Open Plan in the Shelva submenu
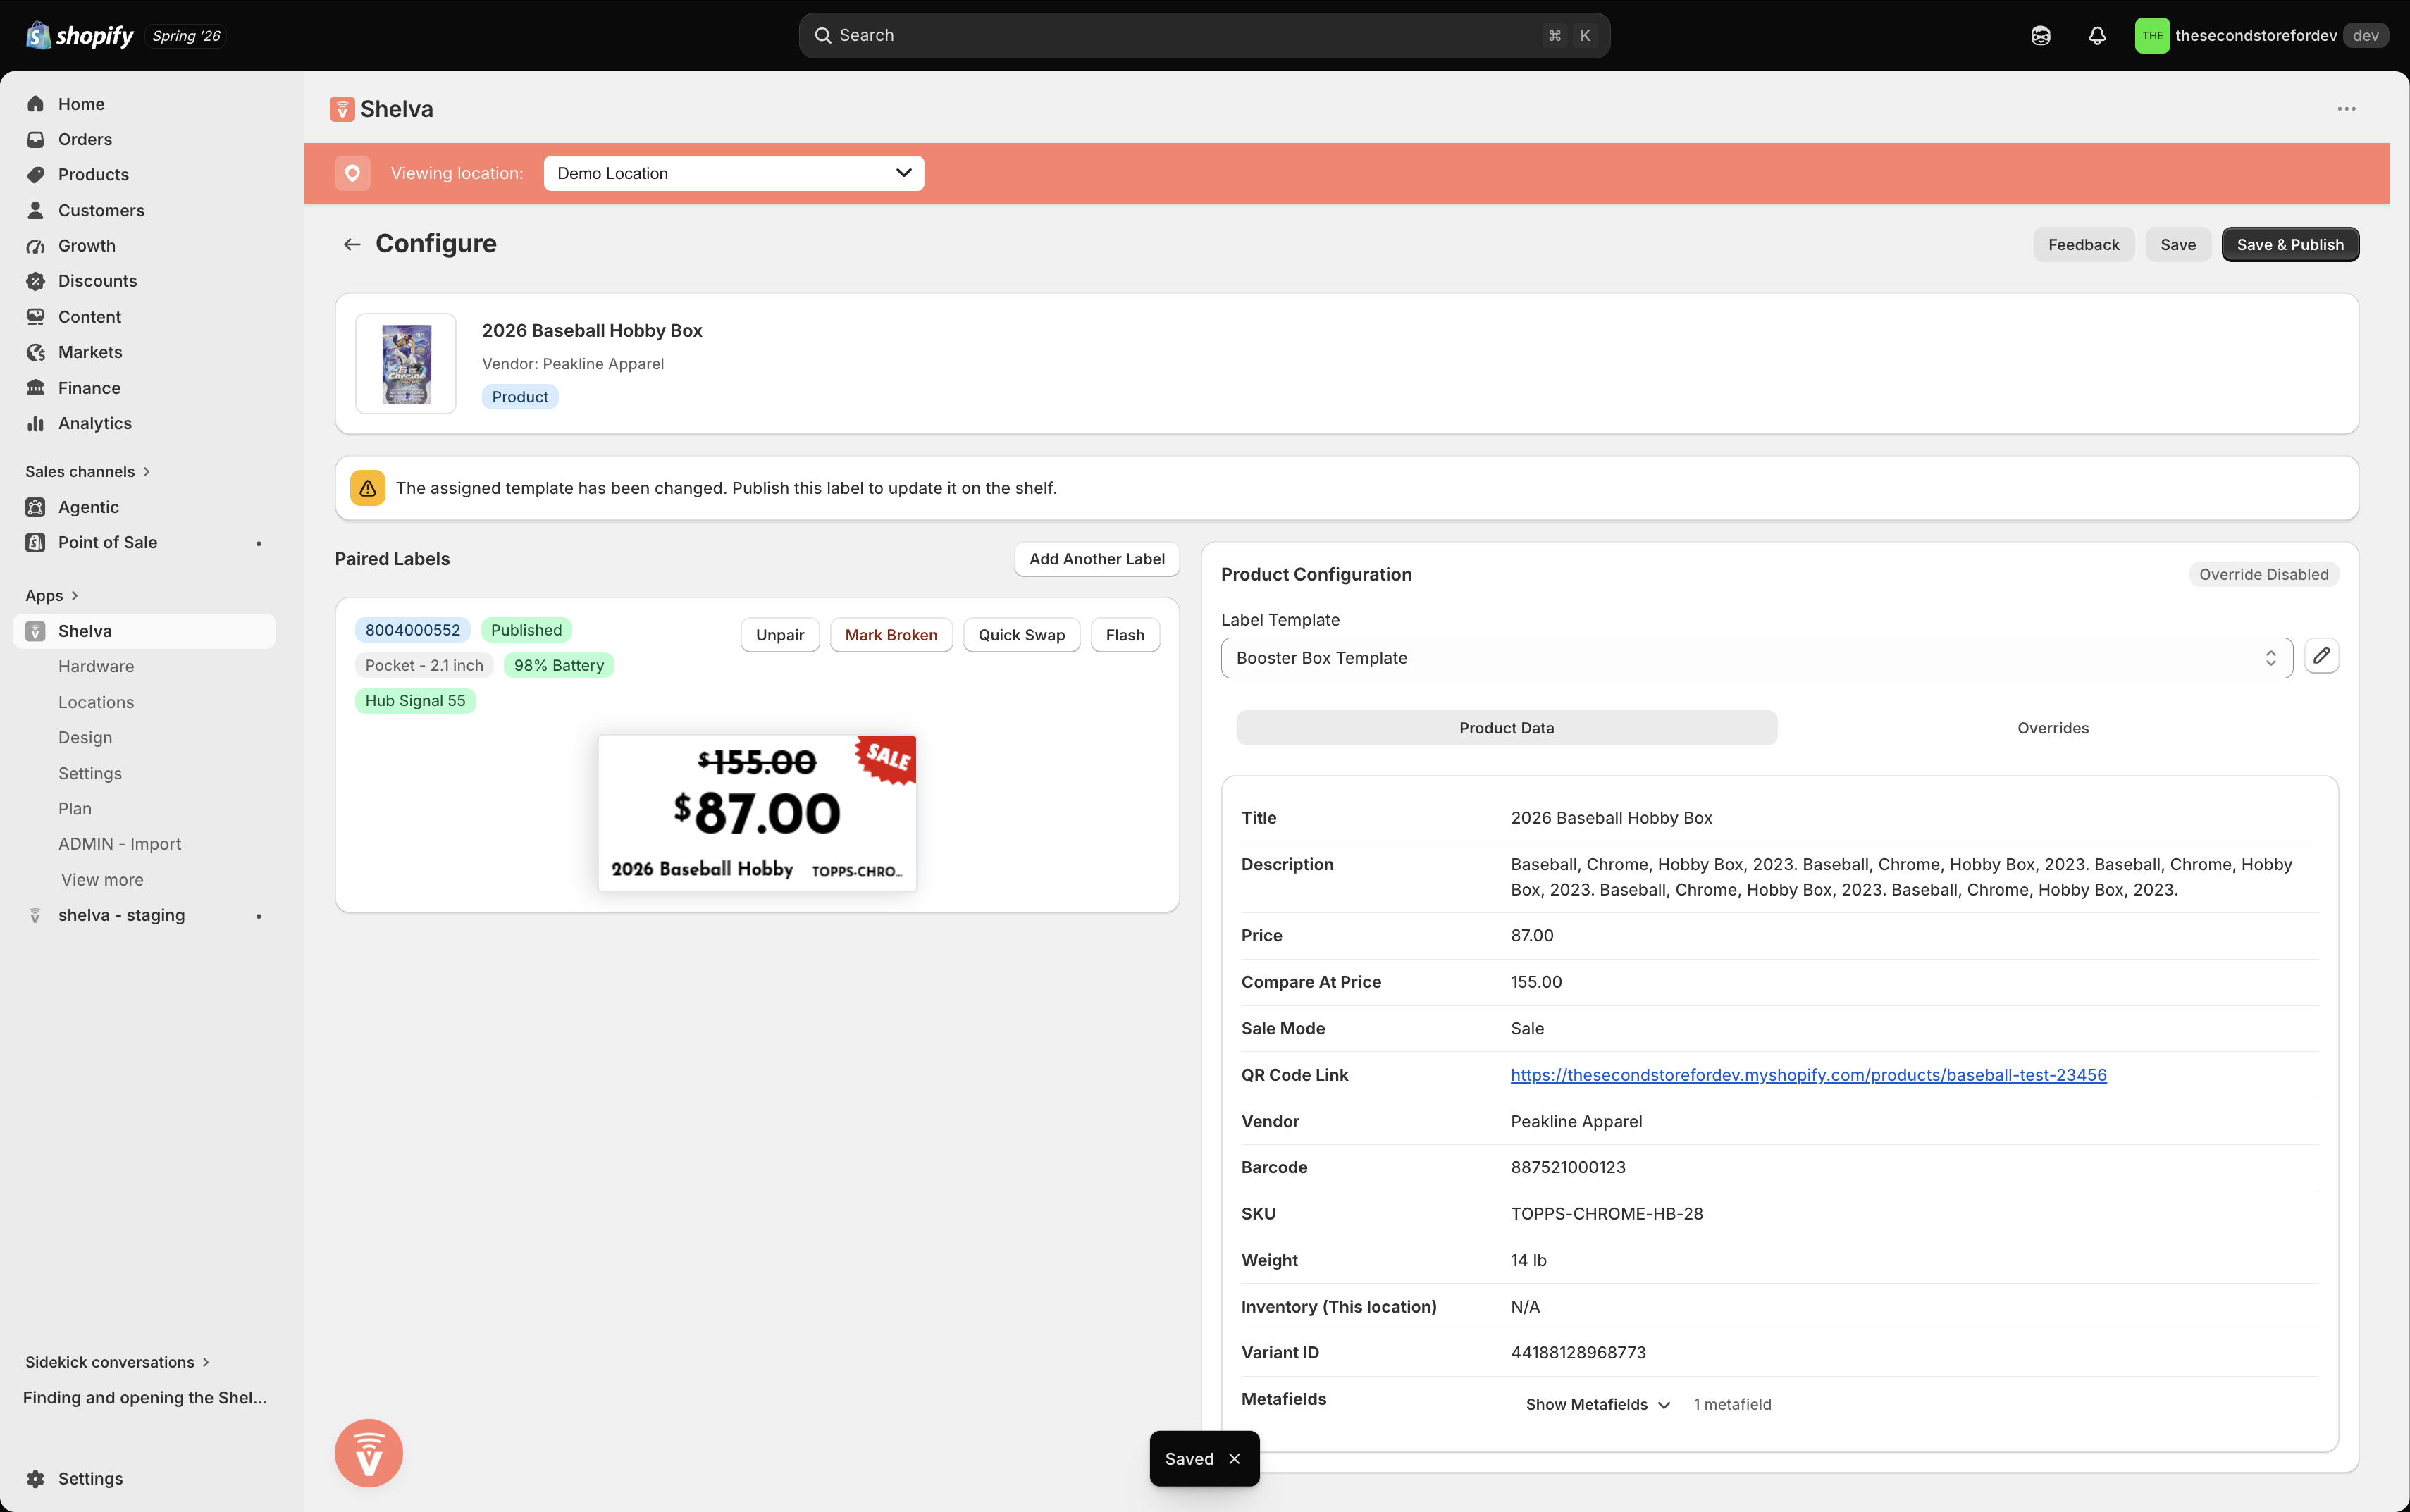The image size is (2410, 1512). click(x=75, y=808)
